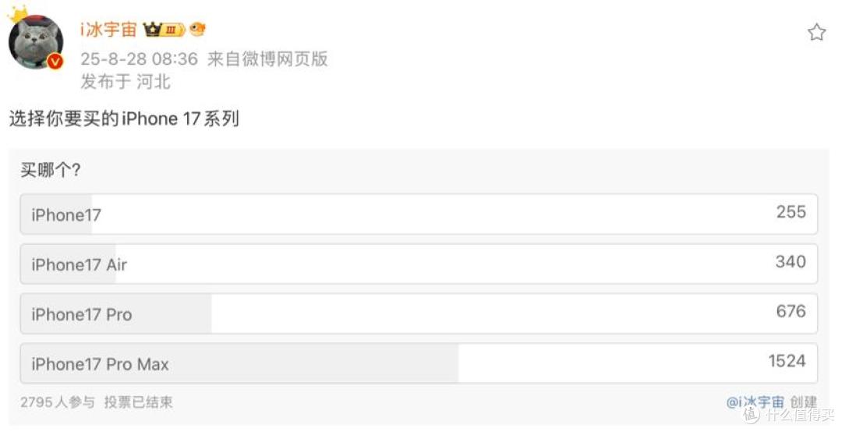Viewport: 842px width, 432px height.
Task: Click the favorite star icon
Action: [816, 32]
